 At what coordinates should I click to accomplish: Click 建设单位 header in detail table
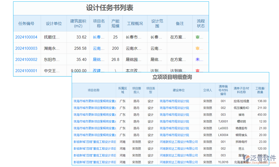179,90
